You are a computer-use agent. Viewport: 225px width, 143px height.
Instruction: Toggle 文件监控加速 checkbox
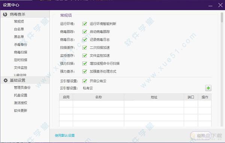pos(84,55)
